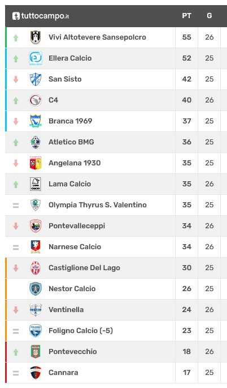This screenshot has height=388, width=227.
Task: Sort table by the G column header
Action: point(209,16)
